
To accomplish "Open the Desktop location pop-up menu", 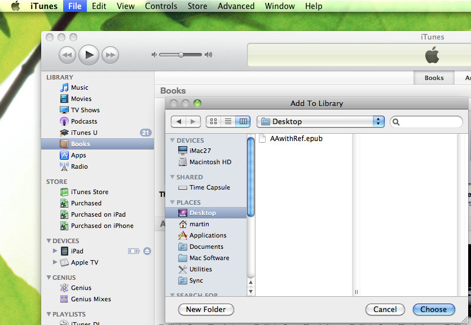I will (x=320, y=121).
